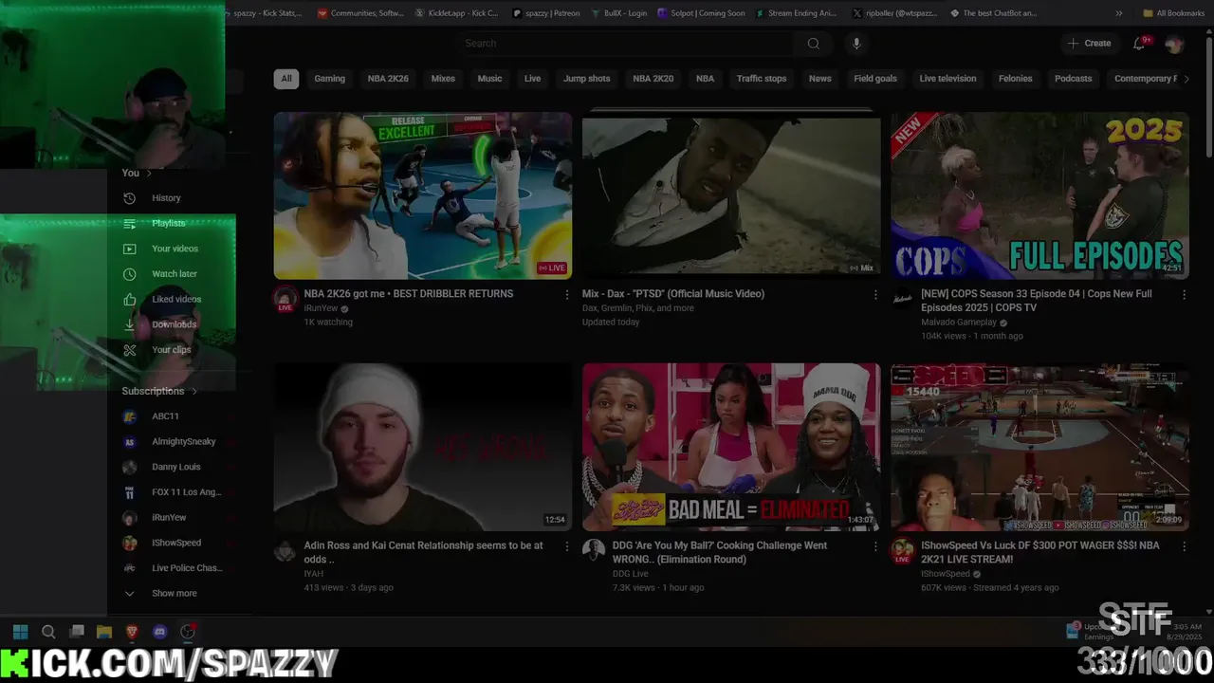Click the Create button
This screenshot has width=1214, height=683.
click(1089, 44)
